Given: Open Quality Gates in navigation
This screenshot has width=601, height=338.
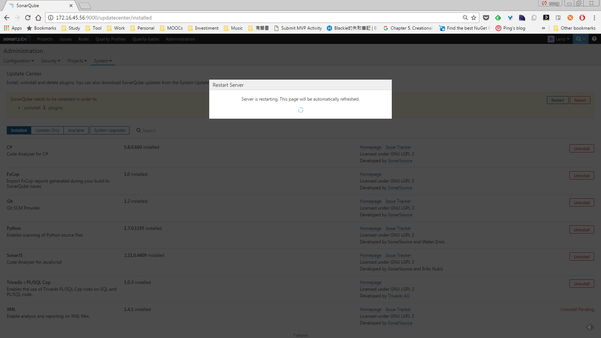Looking at the screenshot, I should pyautogui.click(x=146, y=39).
